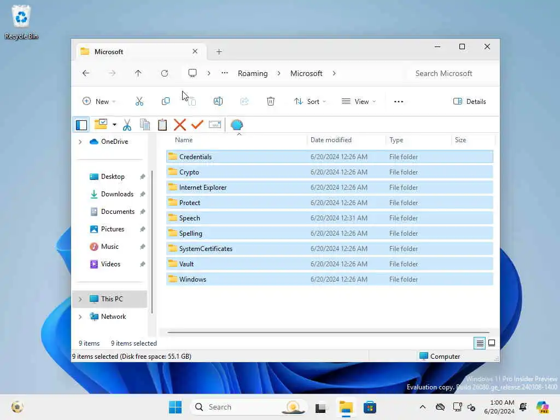Viewport: 560px width, 420px height.
Task: Open Desktop in the navigation pane
Action: (x=113, y=177)
